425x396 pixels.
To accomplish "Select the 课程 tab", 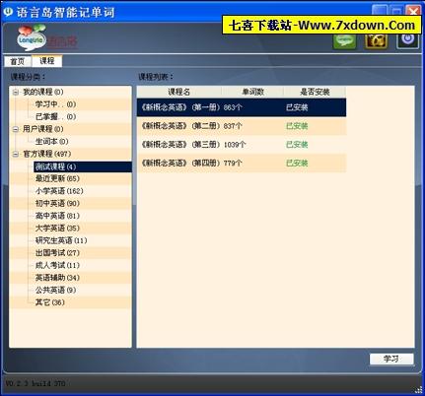I will (x=47, y=61).
